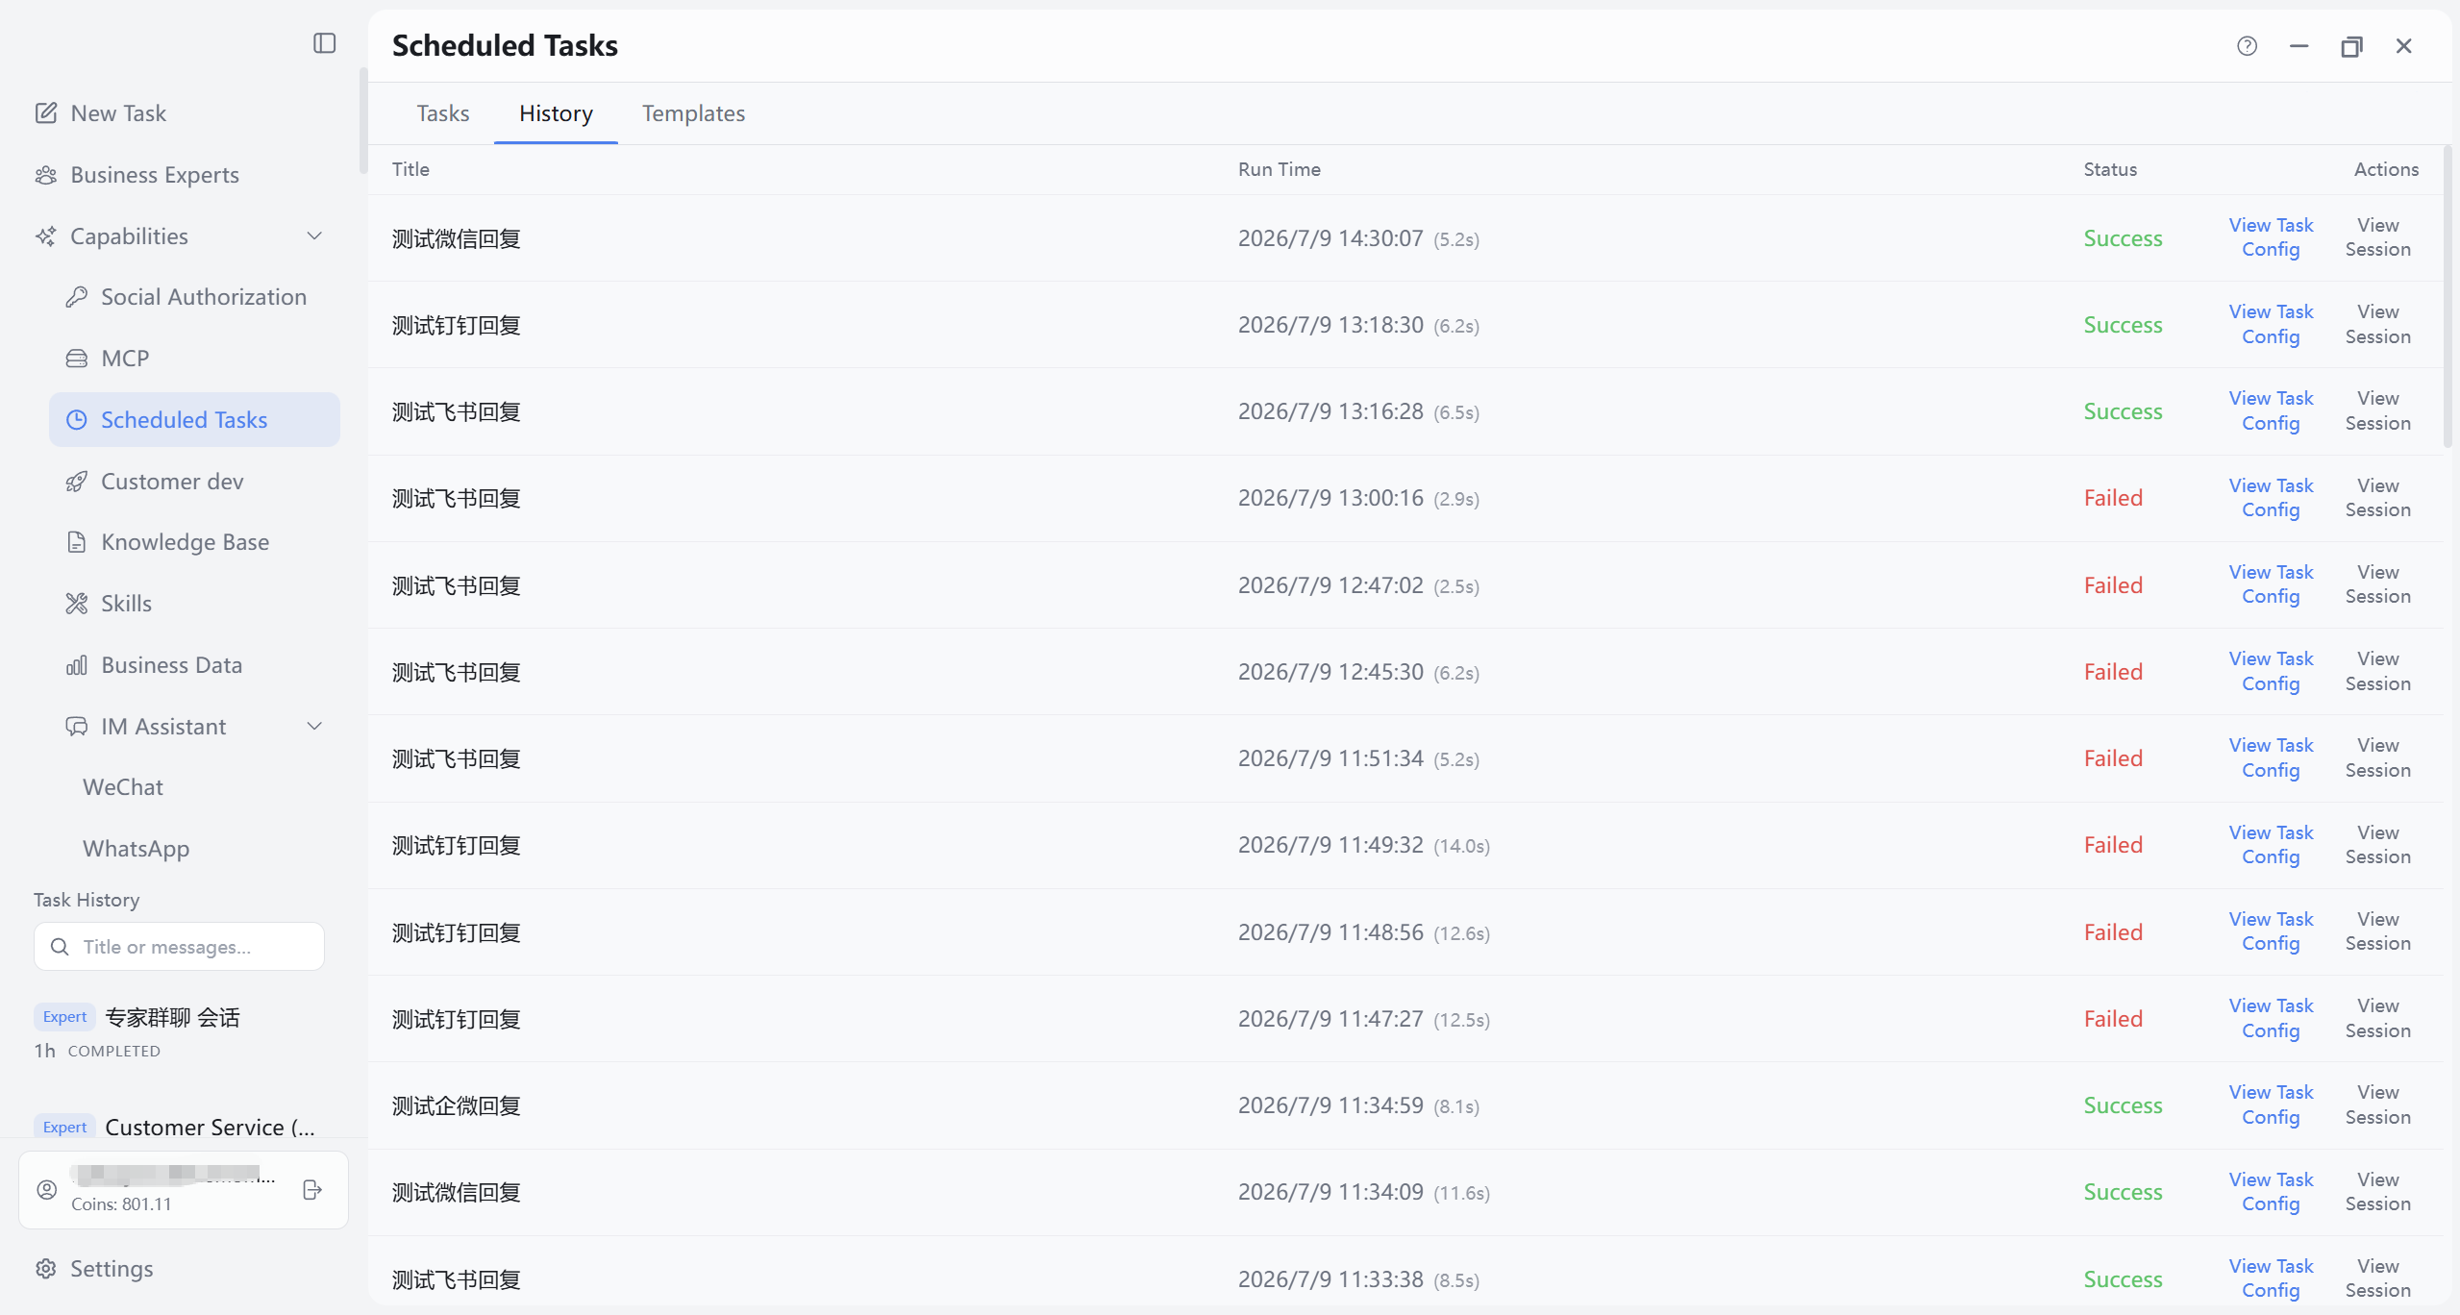Screen dimensions: 2460x1315
Task: Click the Social Authorization key icon
Action: click(x=77, y=297)
